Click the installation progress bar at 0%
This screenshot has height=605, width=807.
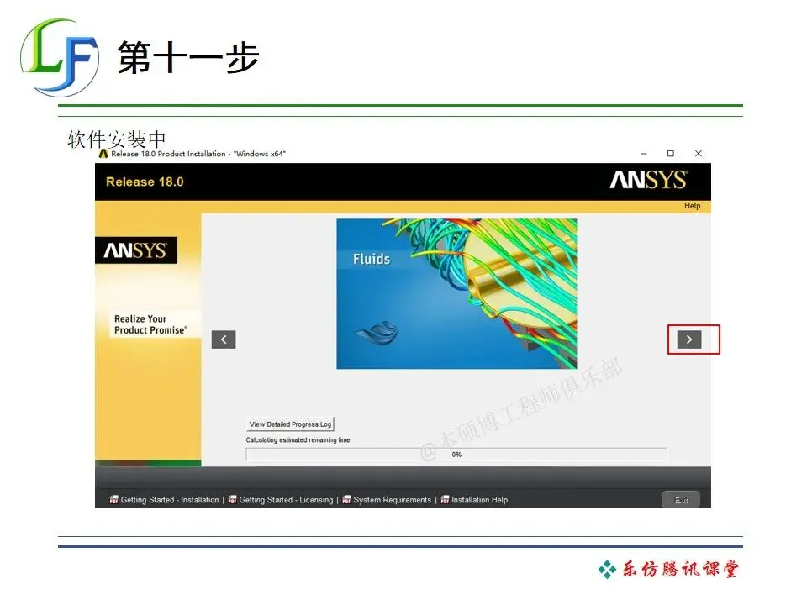click(456, 455)
